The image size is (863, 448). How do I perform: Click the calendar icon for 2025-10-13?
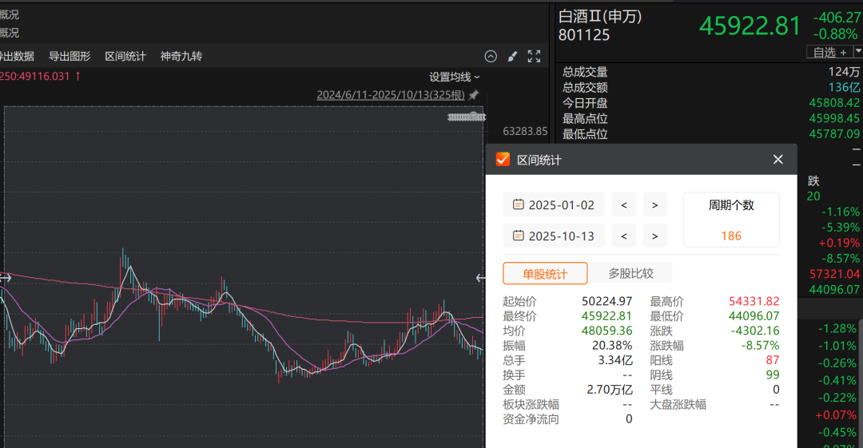click(518, 236)
